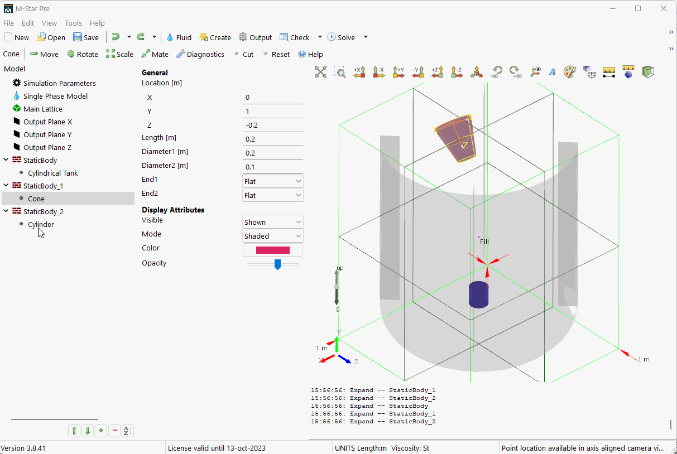Save the project

click(86, 37)
